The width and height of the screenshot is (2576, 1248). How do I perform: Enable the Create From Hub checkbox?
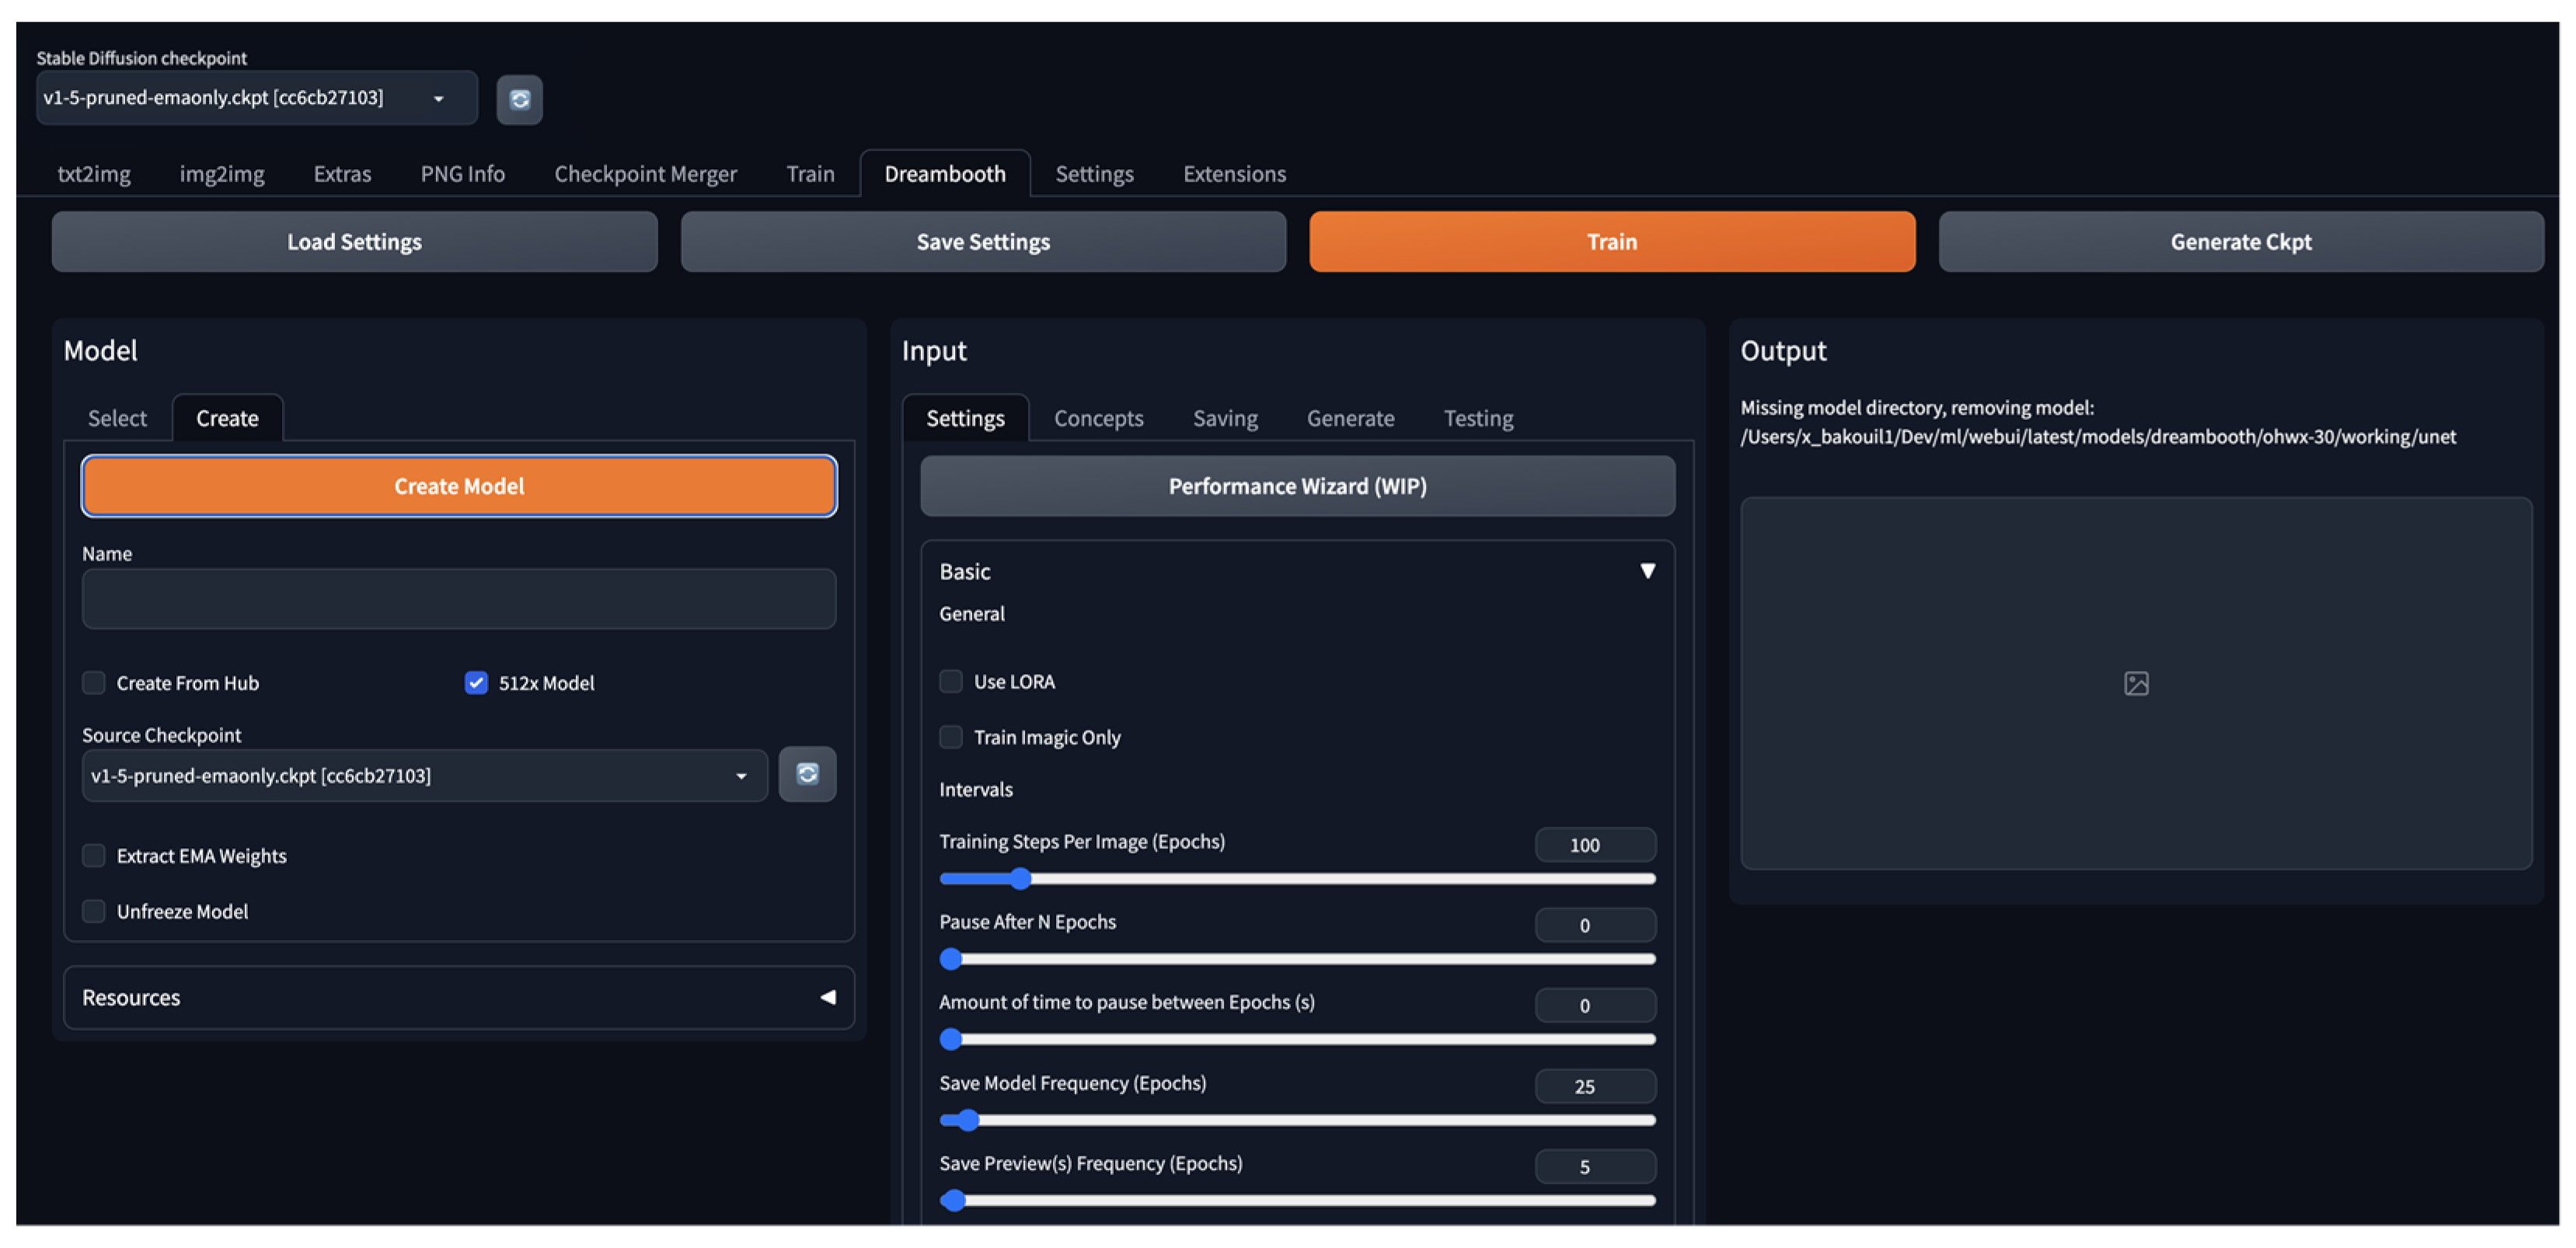click(94, 683)
